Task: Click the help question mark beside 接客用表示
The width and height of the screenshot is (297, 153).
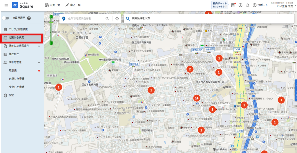Action: click(x=29, y=18)
